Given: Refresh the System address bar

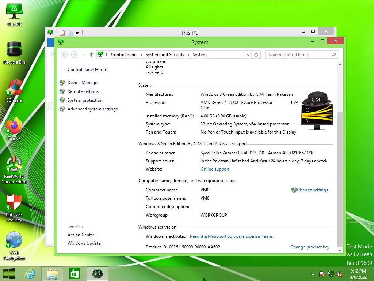Looking at the screenshot, I should coord(256,55).
